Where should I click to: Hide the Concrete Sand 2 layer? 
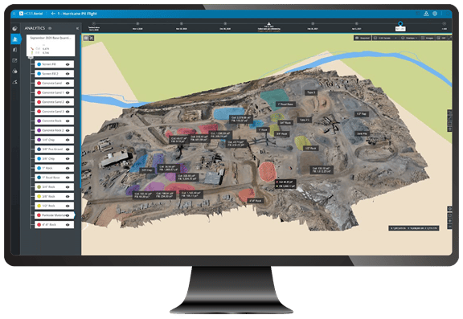click(68, 102)
